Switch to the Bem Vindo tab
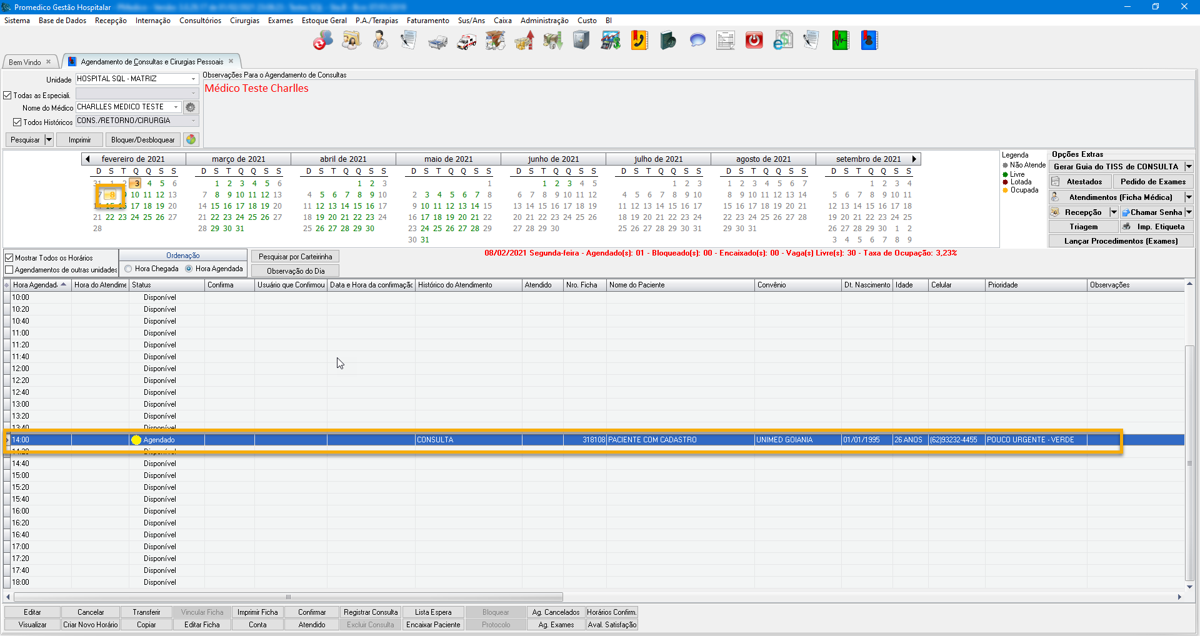The width and height of the screenshot is (1200, 636). pyautogui.click(x=25, y=62)
